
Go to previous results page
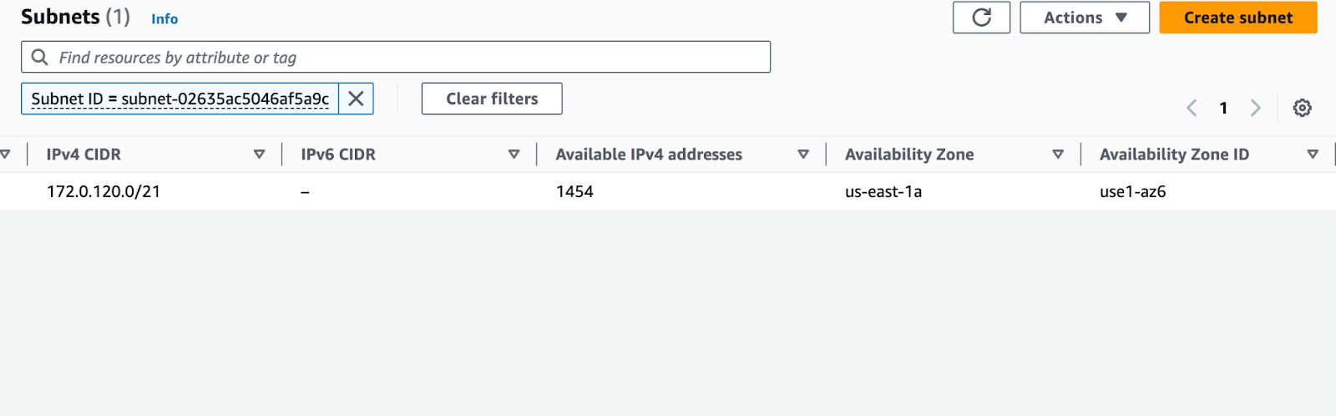coord(1192,108)
